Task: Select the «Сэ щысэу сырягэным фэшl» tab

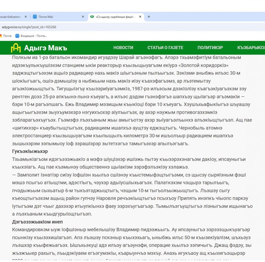Action: tap(116, 17)
